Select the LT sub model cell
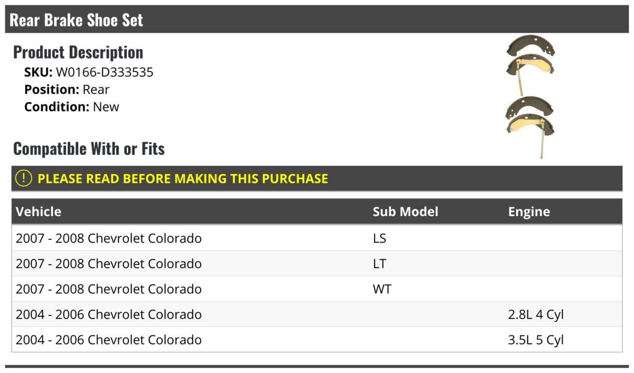634x373 pixels. pyautogui.click(x=379, y=264)
